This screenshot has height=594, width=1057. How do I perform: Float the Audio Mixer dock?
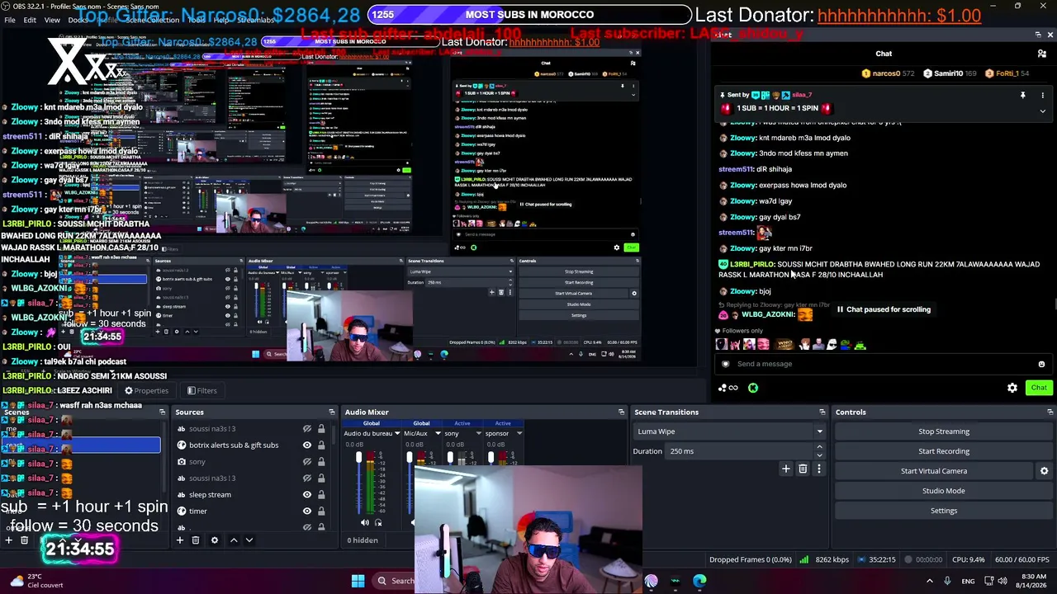coord(621,412)
